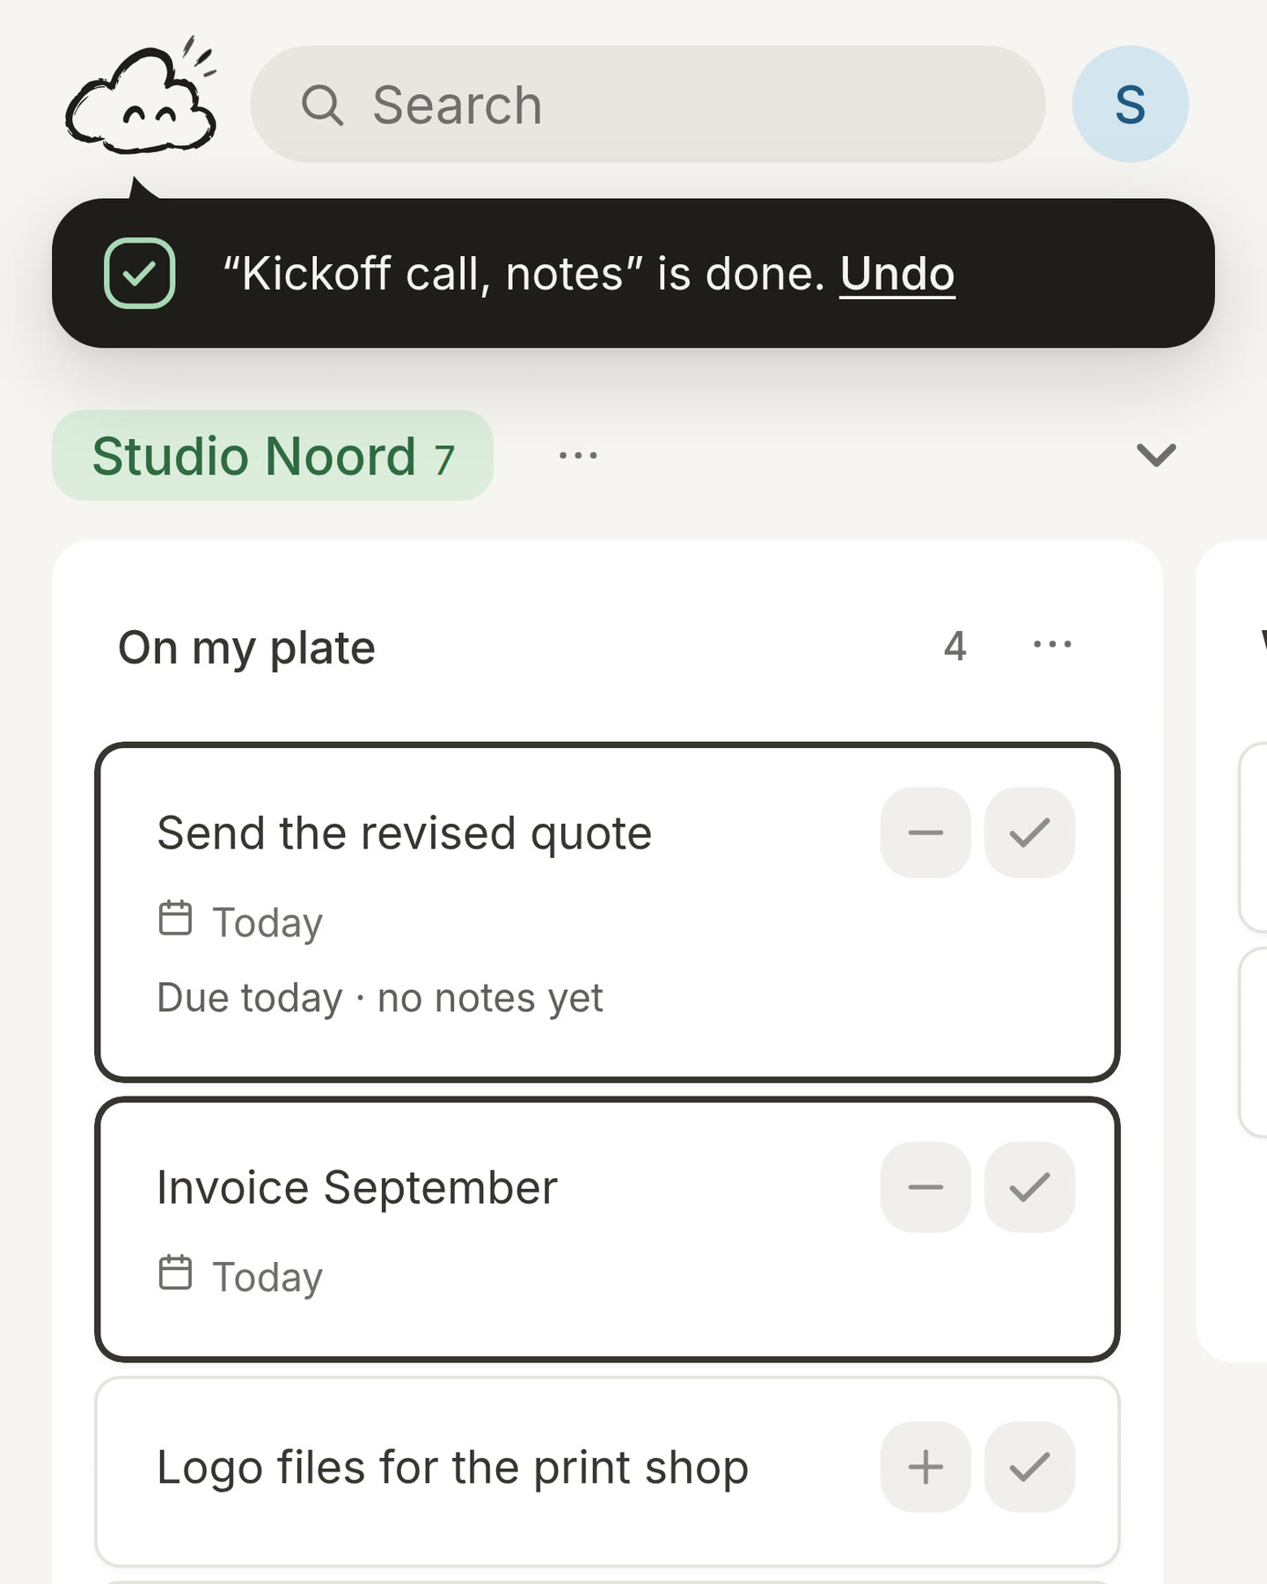Click calendar icon under Send the revised quote
Viewport: 1267px width, 1584px height.
(x=175, y=918)
